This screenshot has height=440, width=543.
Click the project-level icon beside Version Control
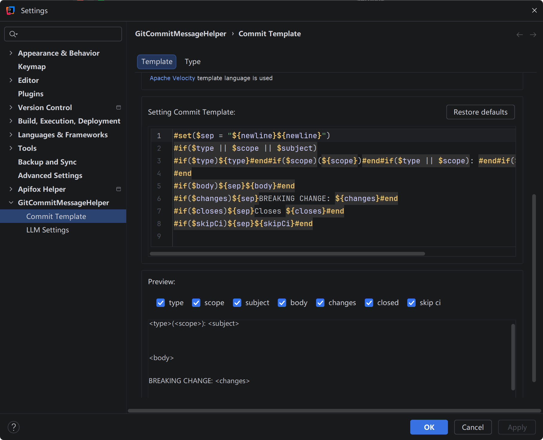118,107
